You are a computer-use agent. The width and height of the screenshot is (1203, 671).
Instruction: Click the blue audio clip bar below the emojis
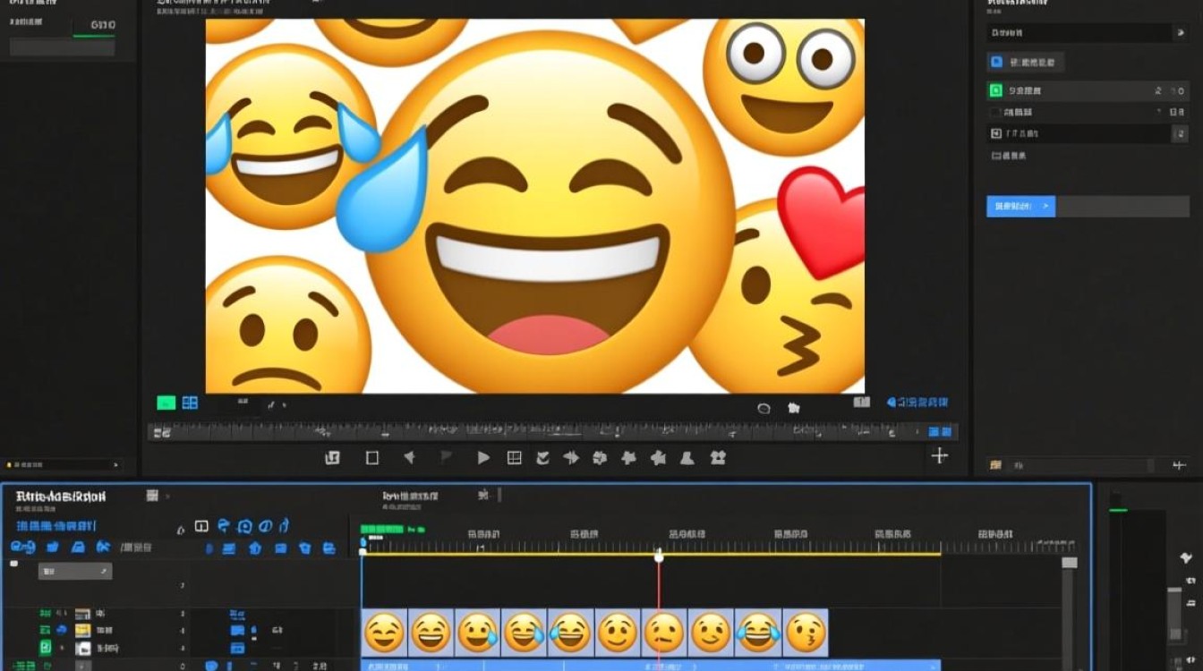[x=651, y=666]
